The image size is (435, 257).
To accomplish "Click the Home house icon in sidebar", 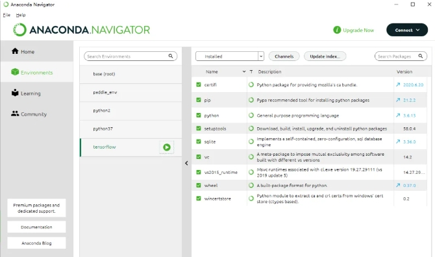I will click(x=15, y=51).
